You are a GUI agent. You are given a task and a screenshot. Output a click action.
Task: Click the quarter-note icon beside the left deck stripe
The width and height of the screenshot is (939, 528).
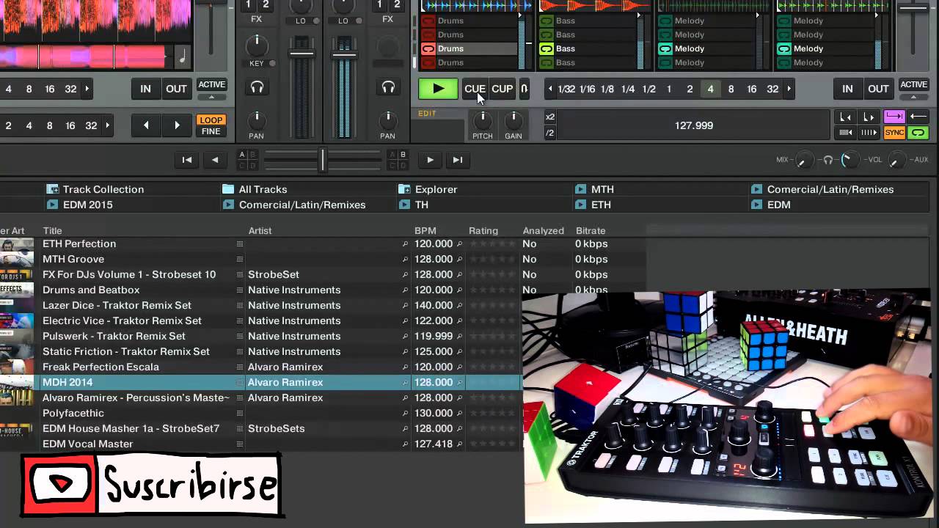coord(182,56)
